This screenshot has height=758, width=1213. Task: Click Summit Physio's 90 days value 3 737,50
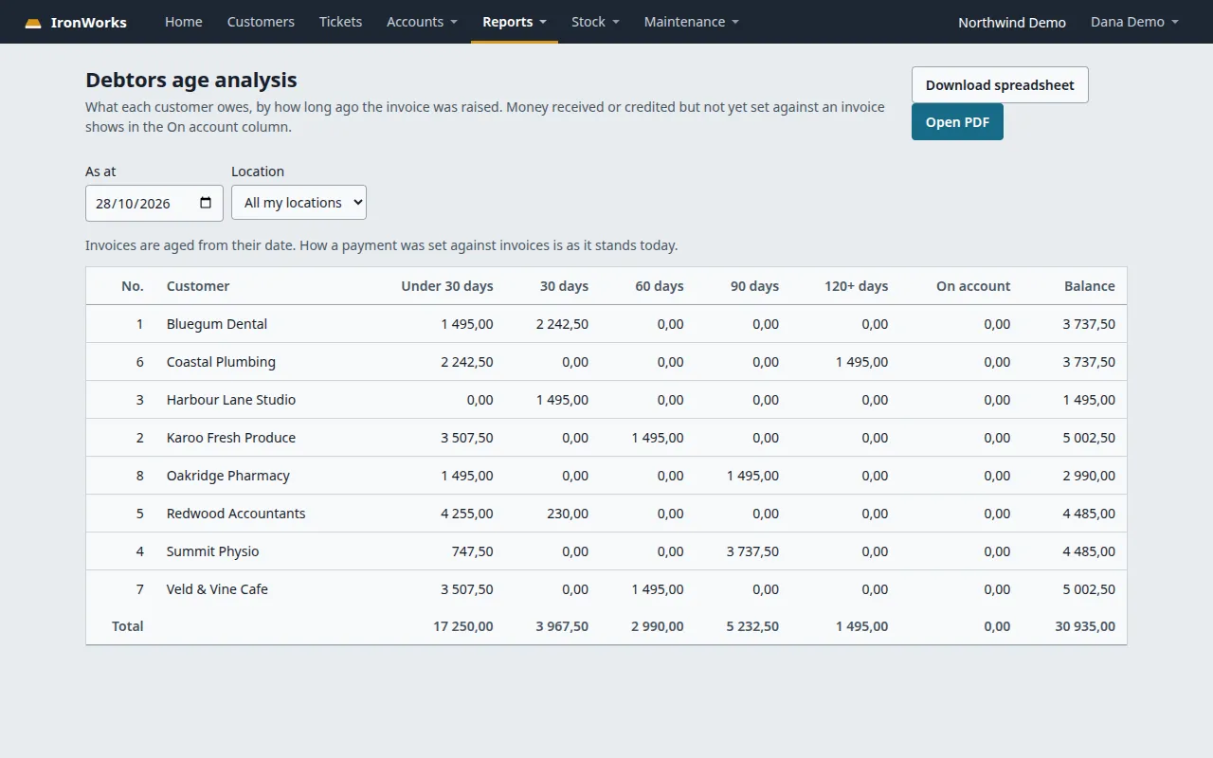point(752,551)
